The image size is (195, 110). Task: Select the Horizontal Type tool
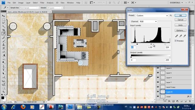click(x=3, y=70)
